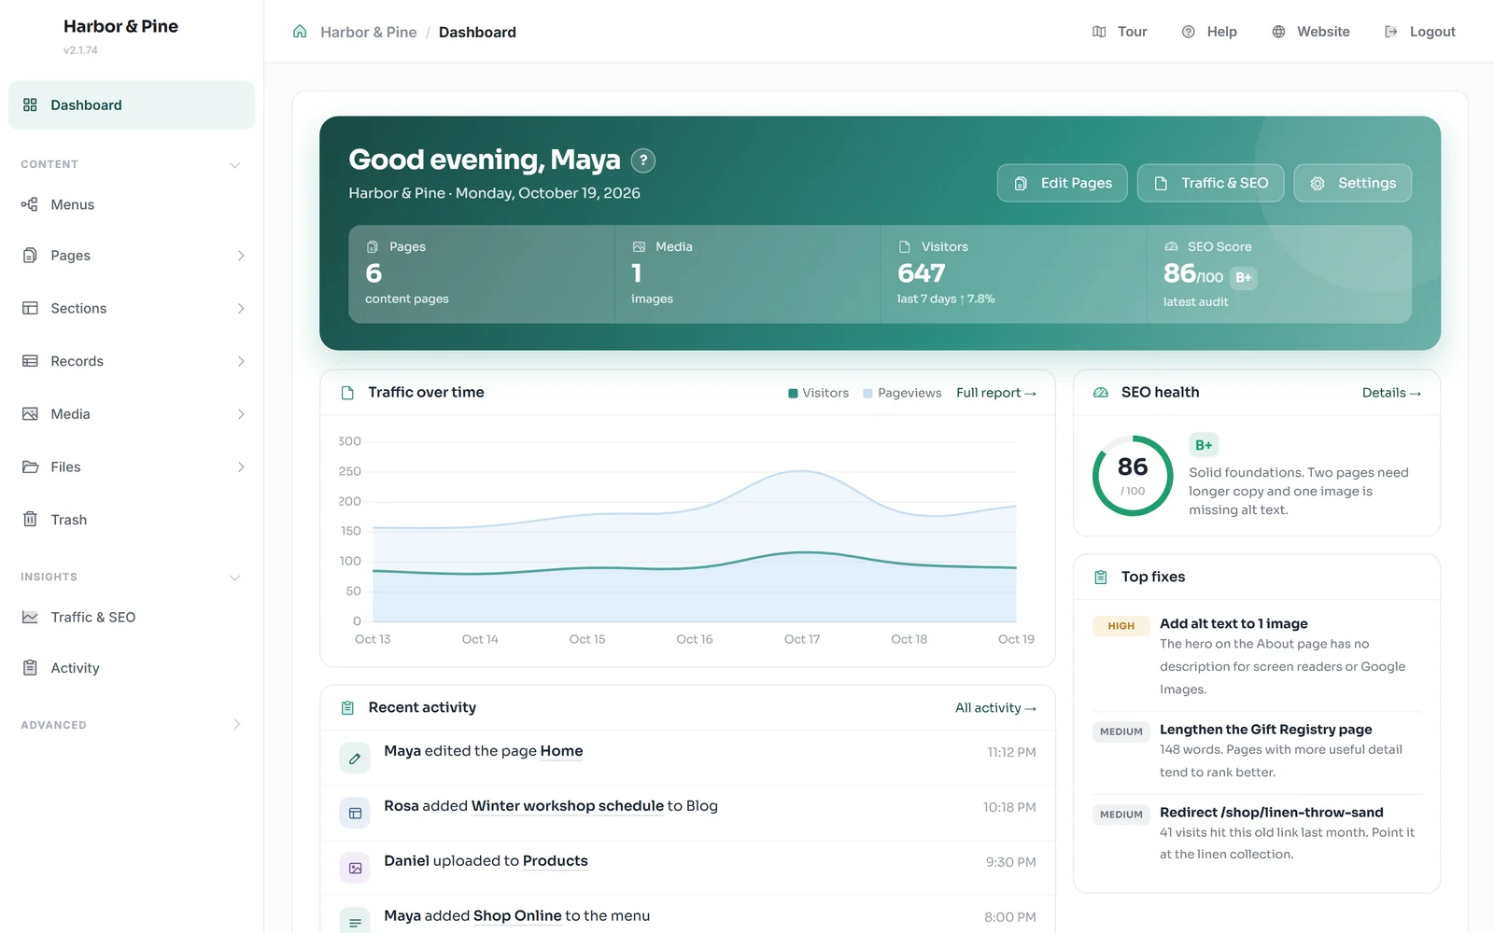
Task: Click the image icon beside the Daniel uploaded entry
Action: [x=355, y=869]
